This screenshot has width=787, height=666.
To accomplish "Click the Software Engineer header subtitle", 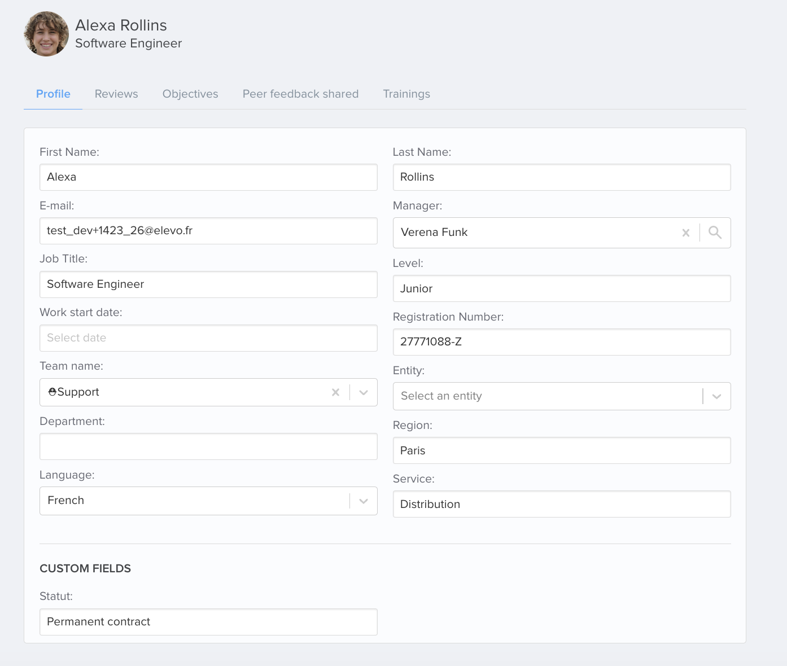I will 128,43.
